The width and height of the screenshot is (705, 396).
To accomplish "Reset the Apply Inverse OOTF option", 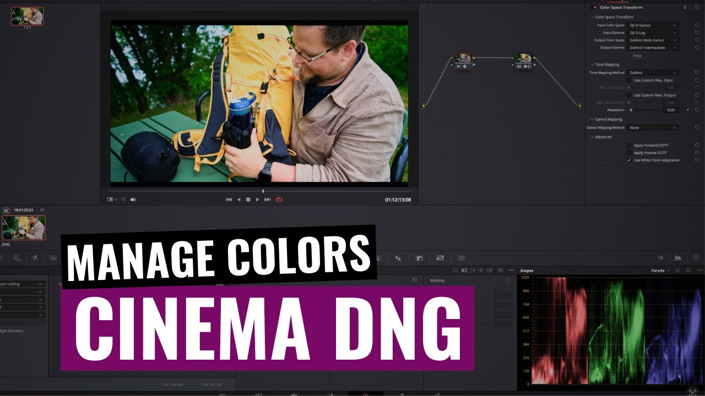I will pos(697,153).
